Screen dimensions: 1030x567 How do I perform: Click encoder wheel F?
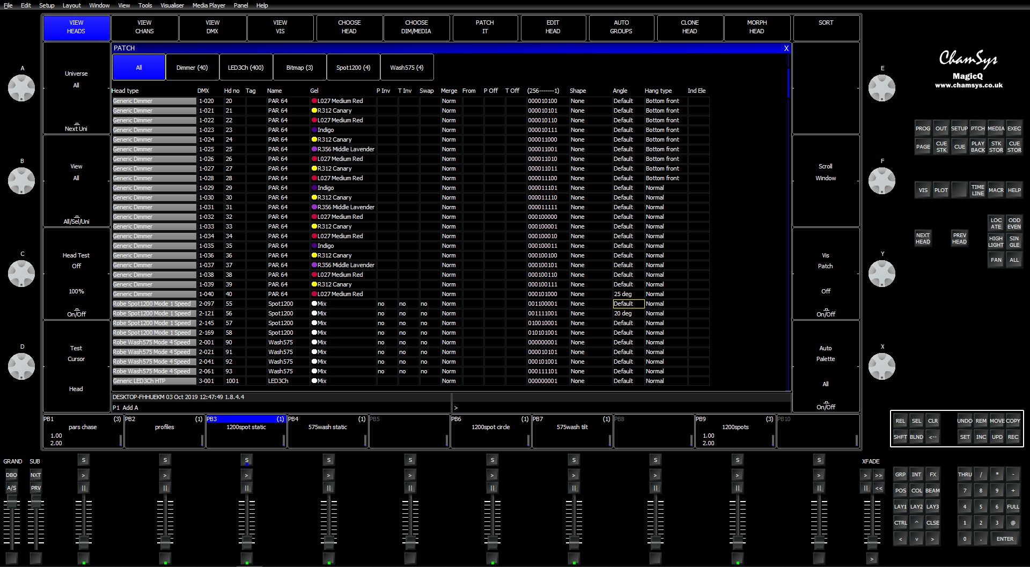(x=882, y=181)
